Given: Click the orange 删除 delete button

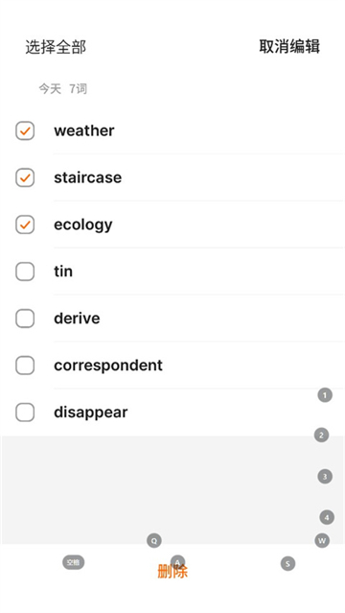Looking at the screenshot, I should click(x=172, y=571).
